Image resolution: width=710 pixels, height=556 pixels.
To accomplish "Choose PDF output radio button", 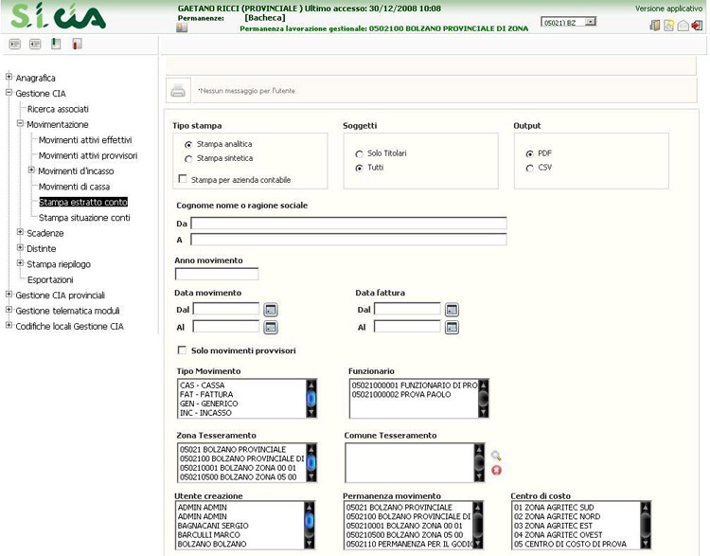I will click(x=529, y=154).
